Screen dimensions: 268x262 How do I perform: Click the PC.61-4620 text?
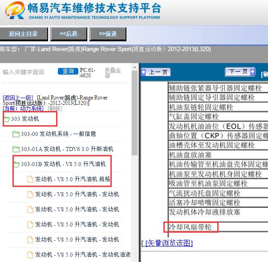pyautogui.click(x=88, y=73)
